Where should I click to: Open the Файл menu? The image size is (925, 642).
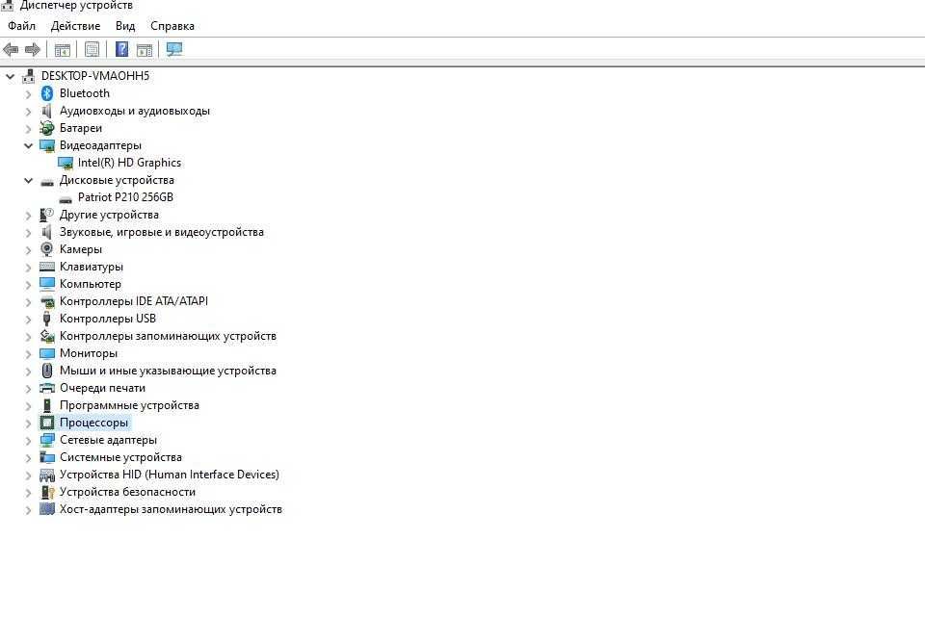point(22,26)
